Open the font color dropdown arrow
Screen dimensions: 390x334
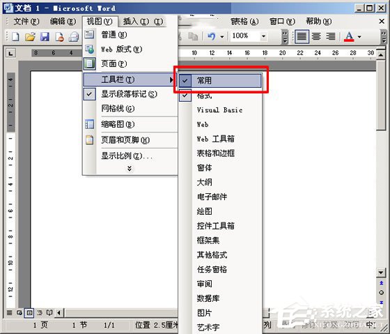coord(359,37)
